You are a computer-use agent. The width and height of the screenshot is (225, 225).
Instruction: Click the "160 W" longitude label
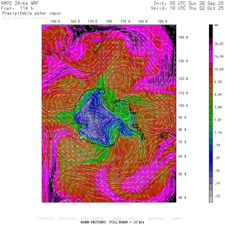143,21
